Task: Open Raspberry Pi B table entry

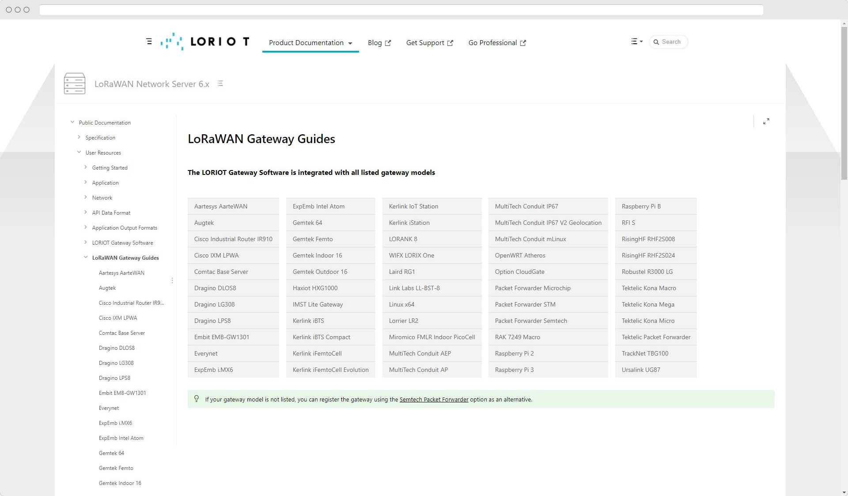Action: (656, 206)
